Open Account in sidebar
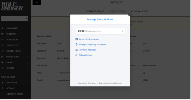The image size is (191, 100). point(11,88)
